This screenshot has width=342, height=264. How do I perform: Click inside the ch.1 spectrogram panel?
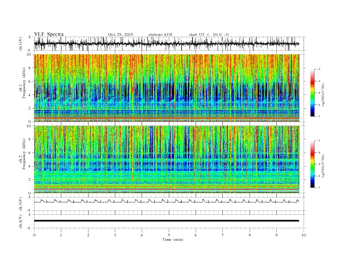coord(166,88)
